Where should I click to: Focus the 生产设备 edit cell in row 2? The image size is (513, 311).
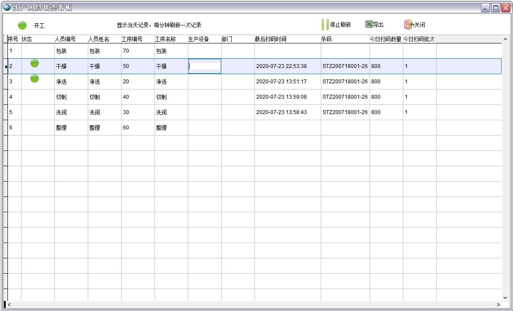pyautogui.click(x=204, y=66)
